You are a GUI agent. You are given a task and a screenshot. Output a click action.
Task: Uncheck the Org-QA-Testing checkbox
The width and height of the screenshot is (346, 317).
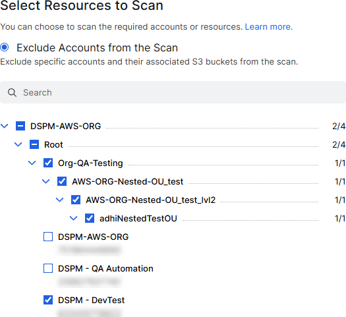48,163
